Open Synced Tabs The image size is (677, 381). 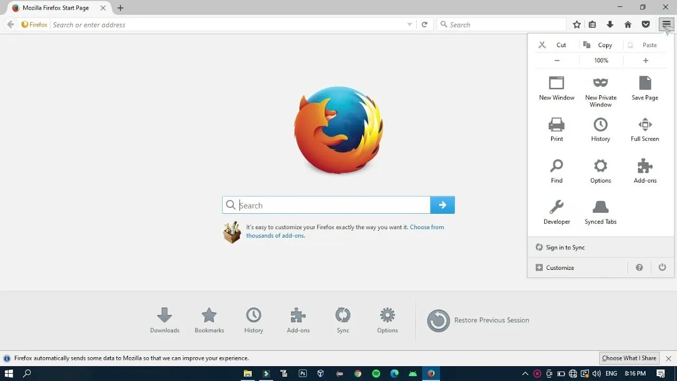(x=600, y=212)
